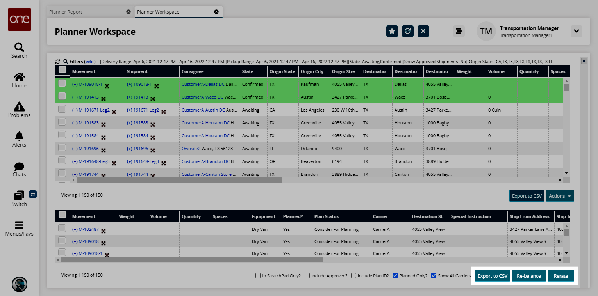Add Planner Workspace to favorites with star
This screenshot has height=296, width=598.
[x=392, y=31]
